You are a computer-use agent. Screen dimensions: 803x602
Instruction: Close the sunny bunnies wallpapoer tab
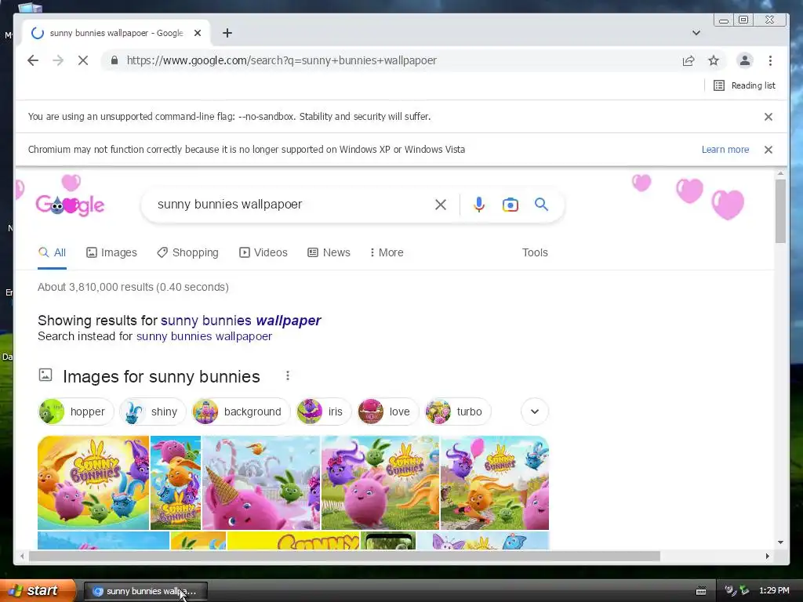tap(198, 33)
